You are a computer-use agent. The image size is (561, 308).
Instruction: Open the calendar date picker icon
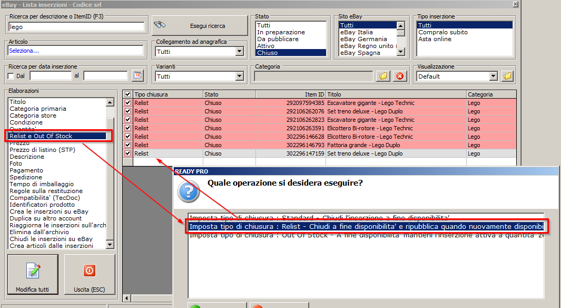tap(137, 75)
